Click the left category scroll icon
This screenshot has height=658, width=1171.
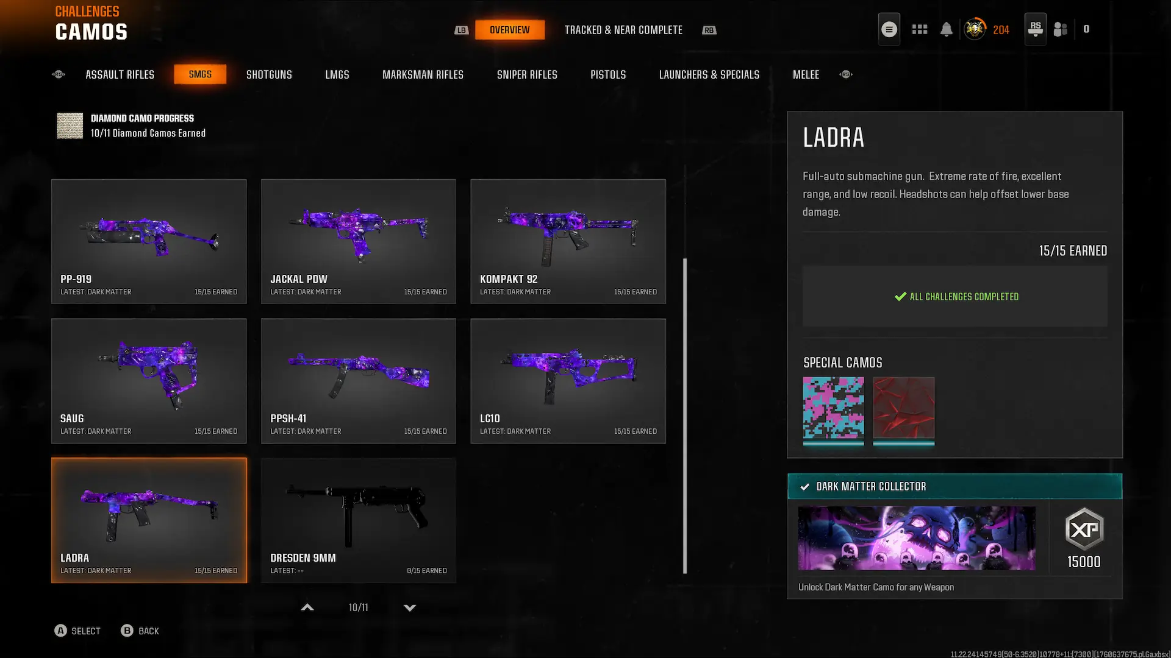[x=59, y=74]
